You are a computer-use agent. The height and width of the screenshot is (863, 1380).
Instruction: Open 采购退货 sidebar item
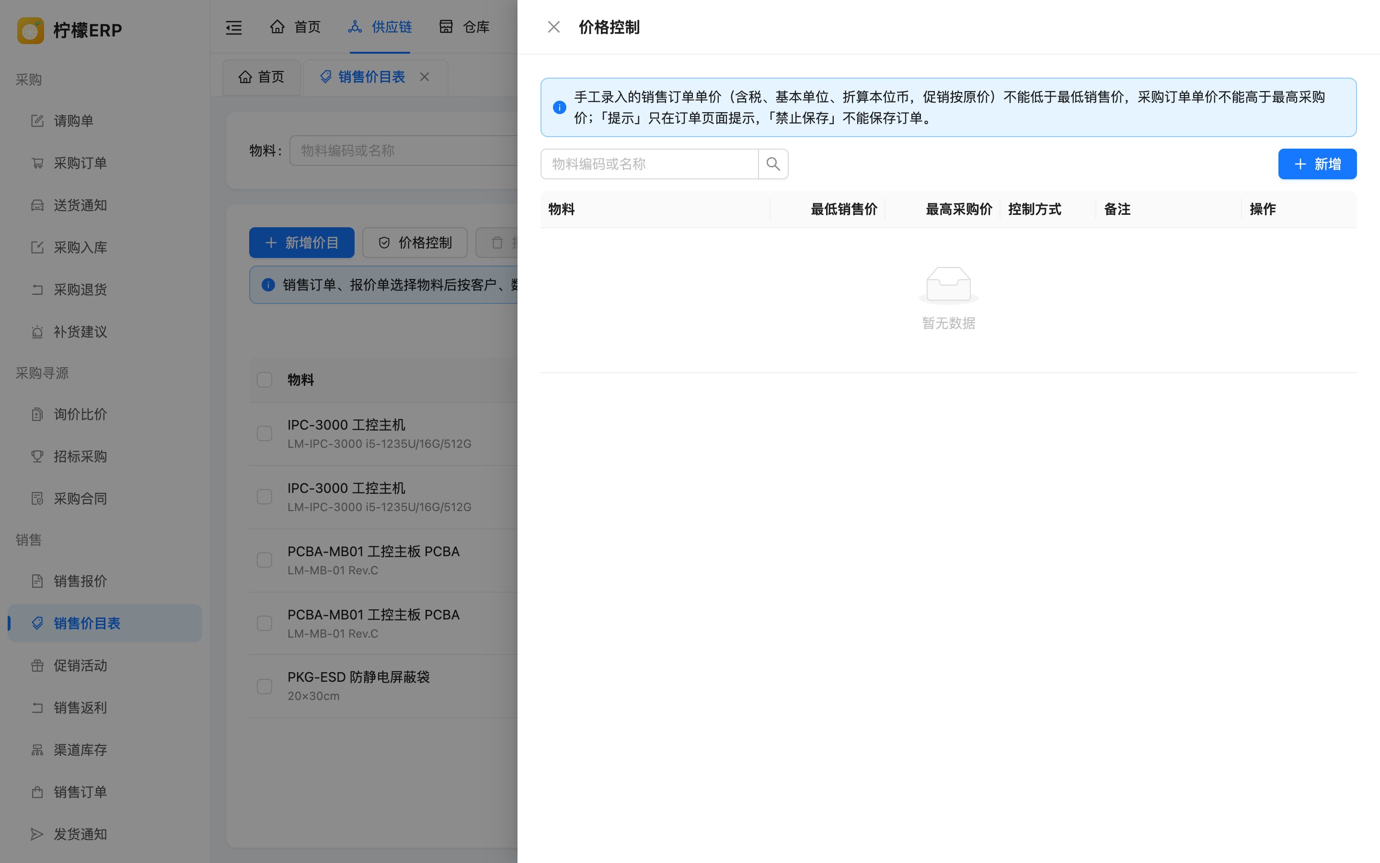[105, 290]
